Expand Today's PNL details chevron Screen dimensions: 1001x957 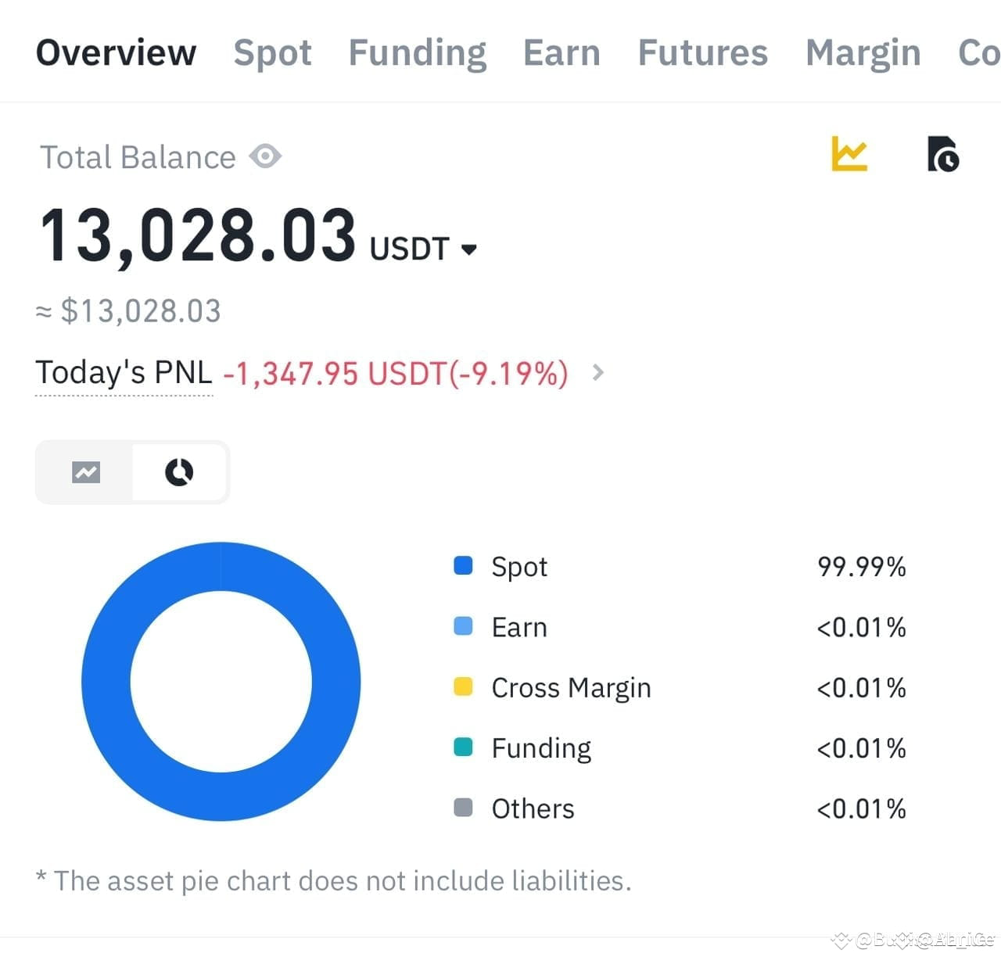[598, 372]
